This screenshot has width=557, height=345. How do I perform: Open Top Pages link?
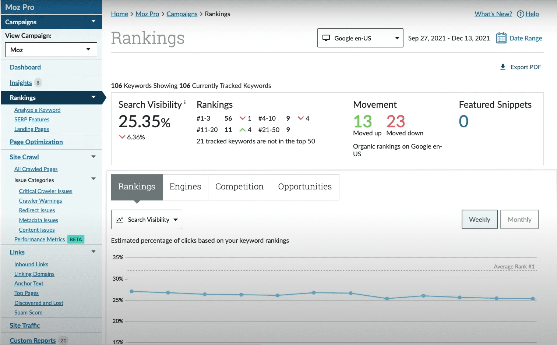coord(27,293)
